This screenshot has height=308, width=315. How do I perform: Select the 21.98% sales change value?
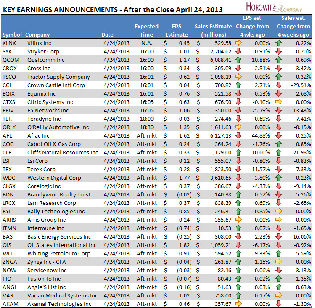[x=302, y=153]
